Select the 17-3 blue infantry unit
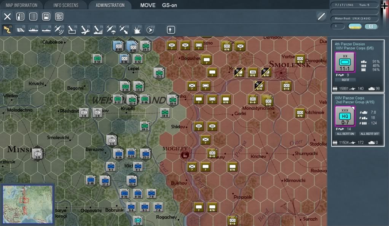Viewport: 389px width, 226px height. 105,181
